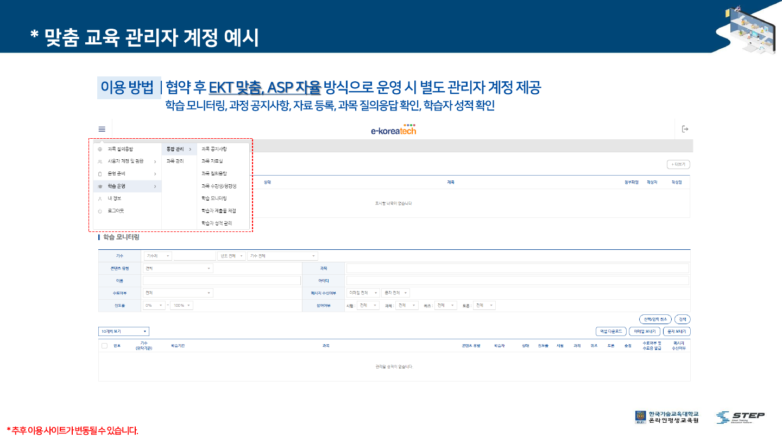Open the 콘텐츠 유형 전체 dropdown
The width and height of the screenshot is (782, 439).
[x=178, y=268]
